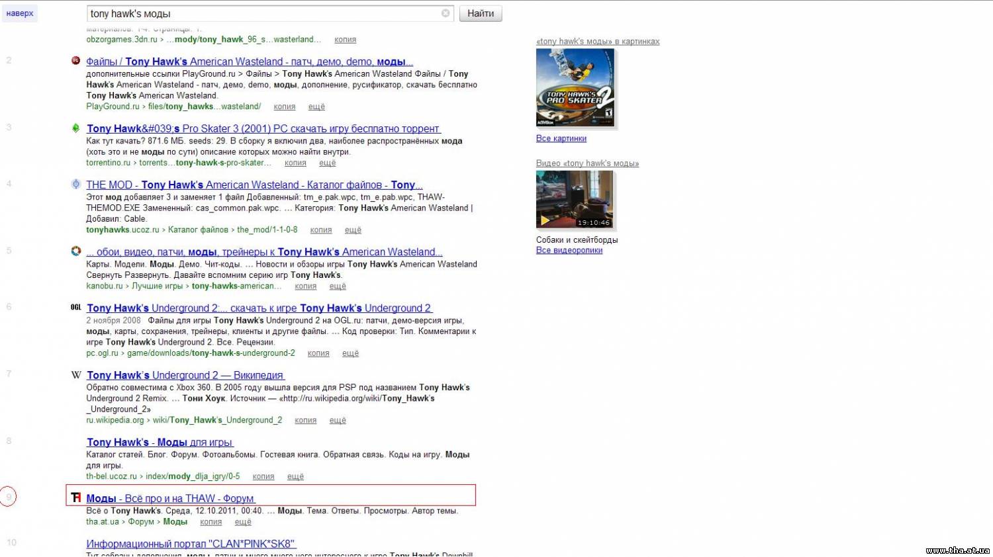Screen dimensions: 993x557
Task: Expand ещё for the tha.at.ua result
Action: (243, 522)
